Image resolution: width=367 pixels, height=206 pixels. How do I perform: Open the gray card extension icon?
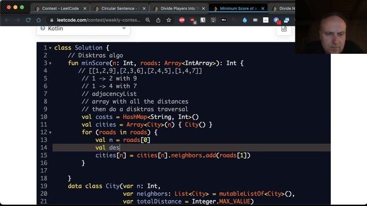pos(255,20)
